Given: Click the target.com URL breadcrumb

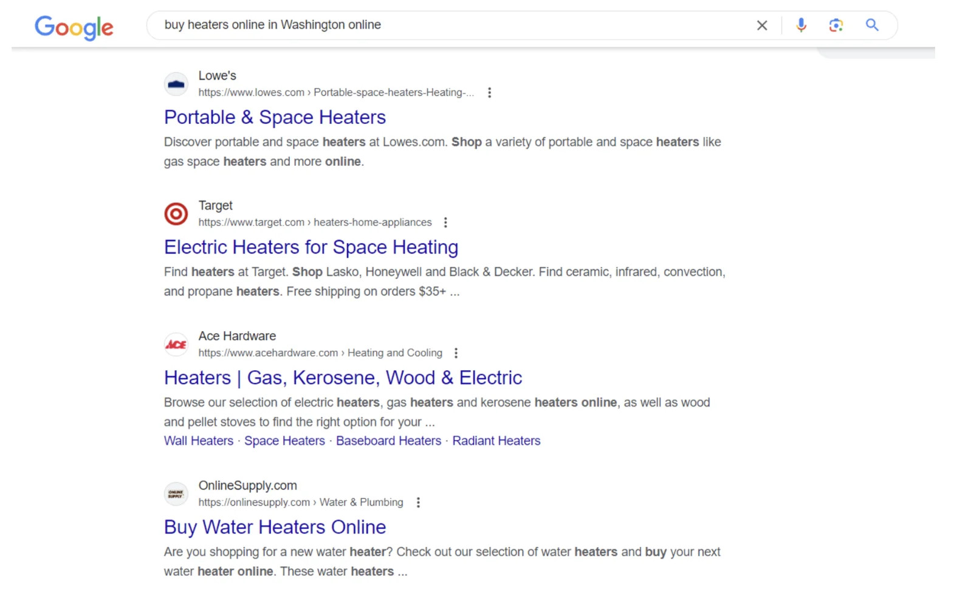Looking at the screenshot, I should point(315,222).
